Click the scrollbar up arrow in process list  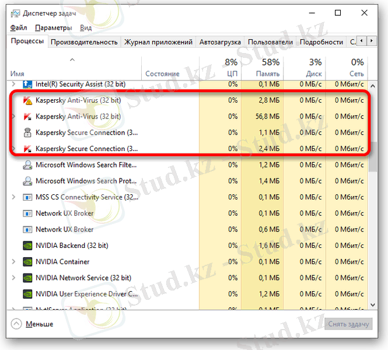(x=373, y=86)
